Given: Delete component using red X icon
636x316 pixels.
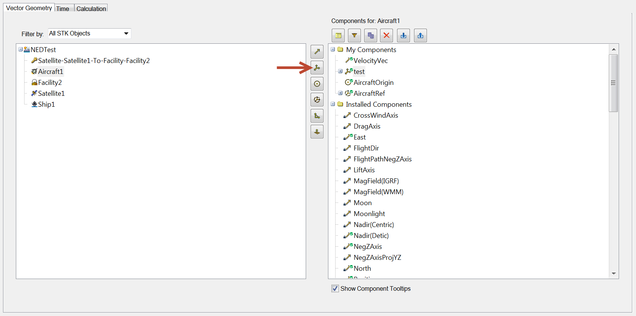Looking at the screenshot, I should (x=387, y=35).
